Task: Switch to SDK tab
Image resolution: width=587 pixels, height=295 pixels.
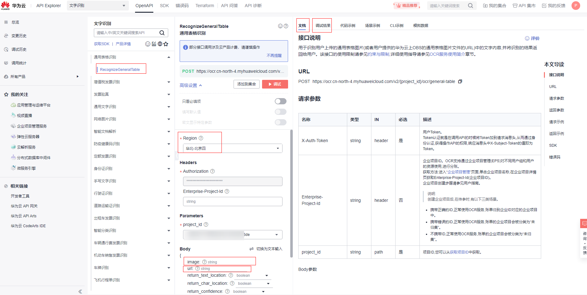Action: click(164, 6)
